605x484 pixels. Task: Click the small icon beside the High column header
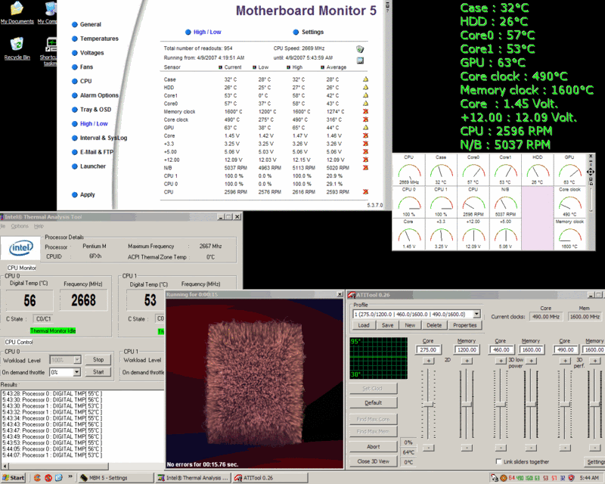pos(289,67)
